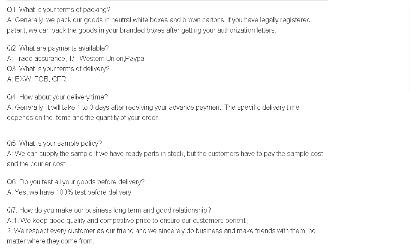Click the line 'and the courier cost'
410x252 pixels.
(x=37, y=164)
